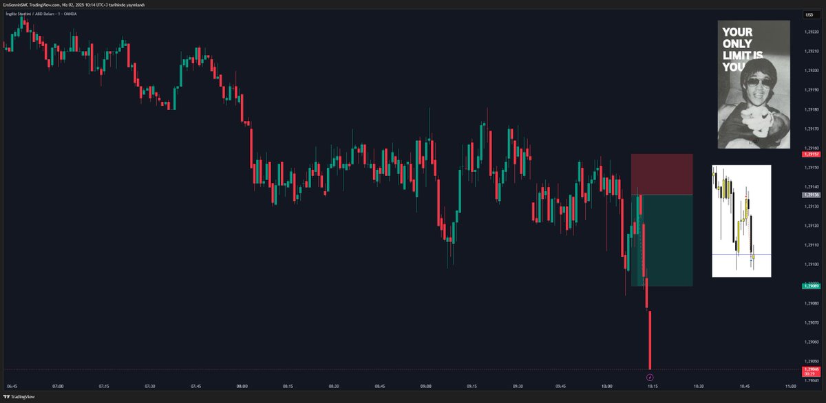Open the white mini candlestick chart image

pyautogui.click(x=741, y=221)
